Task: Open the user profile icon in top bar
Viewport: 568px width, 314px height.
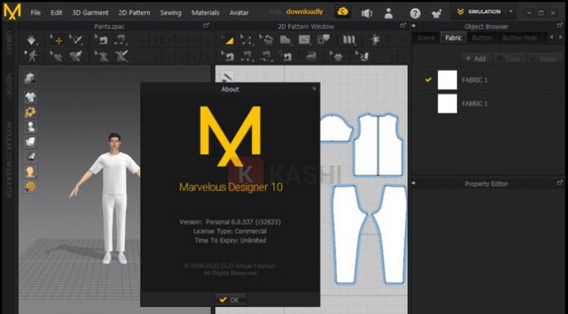Action: 388,13
